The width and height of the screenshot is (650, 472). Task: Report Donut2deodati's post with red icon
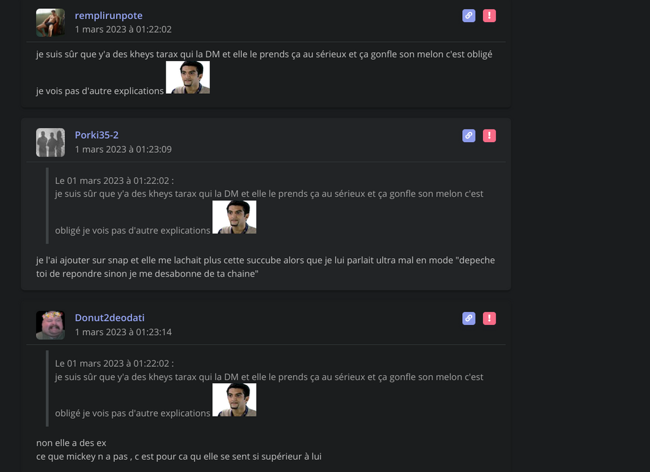(x=489, y=318)
